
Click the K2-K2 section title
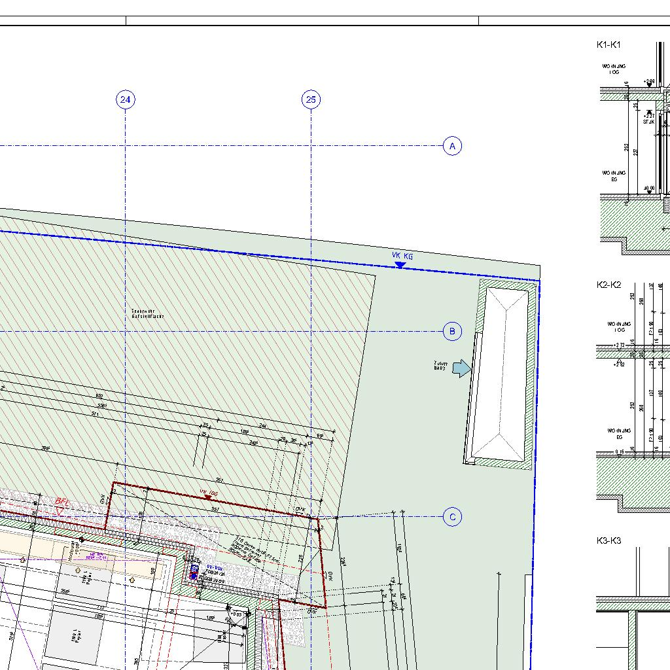pos(608,285)
